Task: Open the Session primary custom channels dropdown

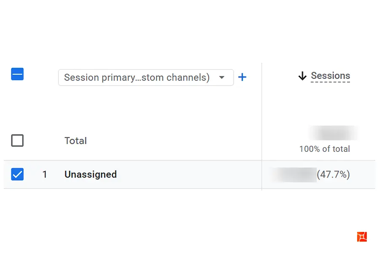Action: click(146, 78)
